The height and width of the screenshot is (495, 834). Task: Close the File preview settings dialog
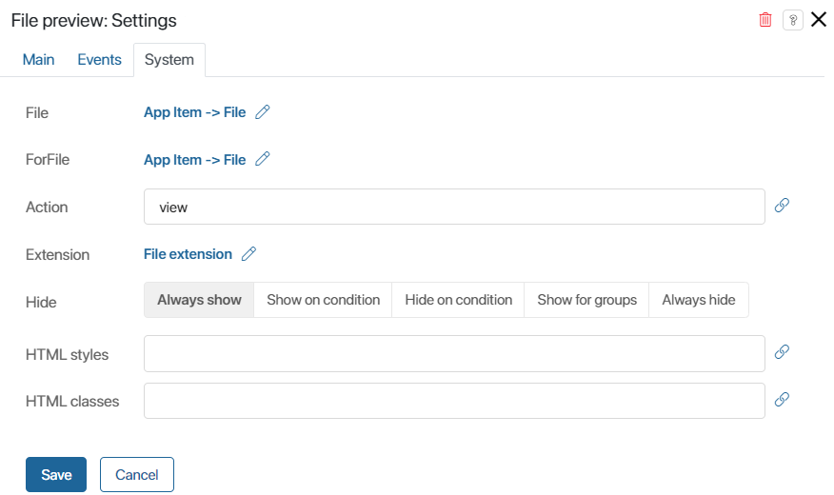coord(818,19)
